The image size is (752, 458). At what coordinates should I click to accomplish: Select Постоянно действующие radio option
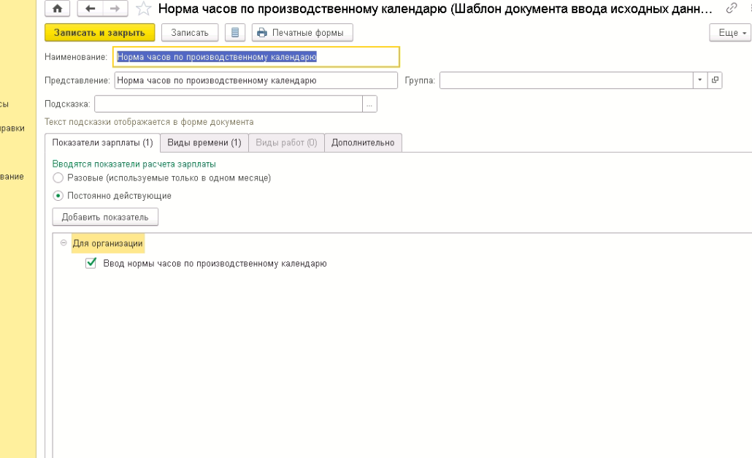click(58, 196)
